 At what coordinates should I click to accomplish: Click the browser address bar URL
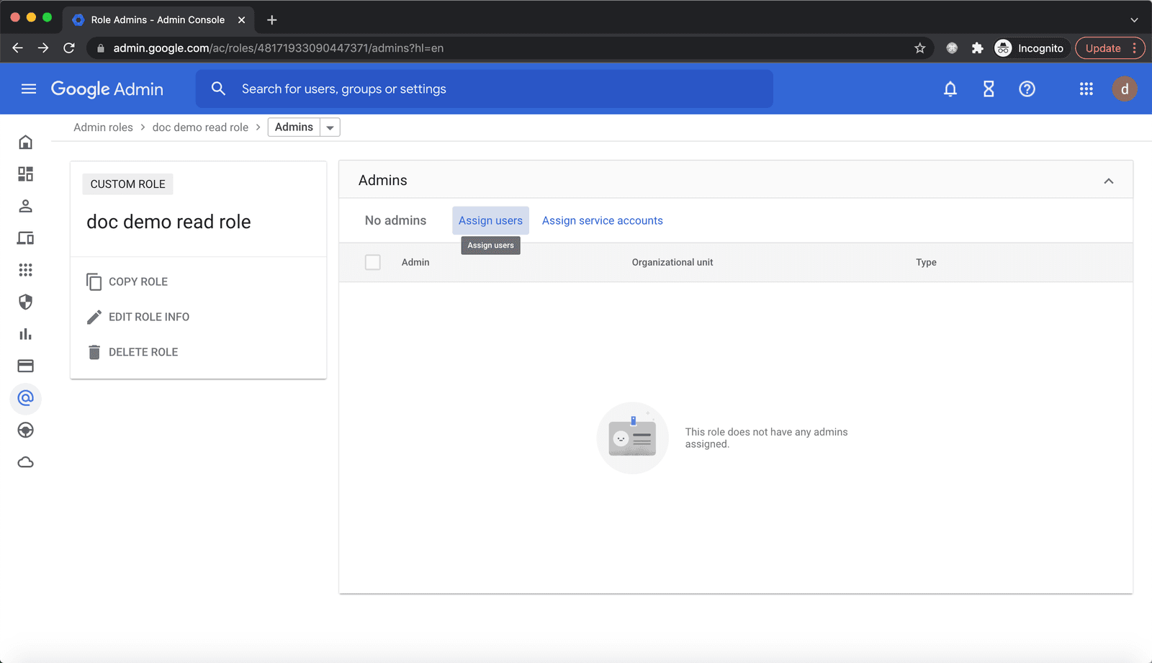278,48
